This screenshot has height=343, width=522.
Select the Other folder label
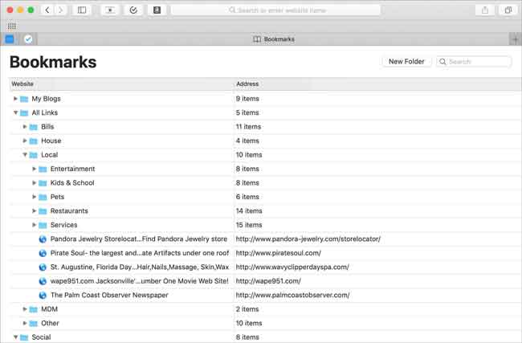(50, 323)
